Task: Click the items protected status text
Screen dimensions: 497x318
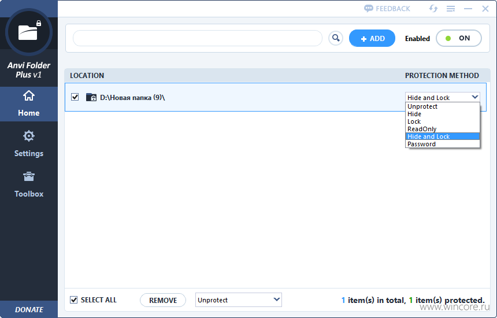Action: [x=413, y=300]
